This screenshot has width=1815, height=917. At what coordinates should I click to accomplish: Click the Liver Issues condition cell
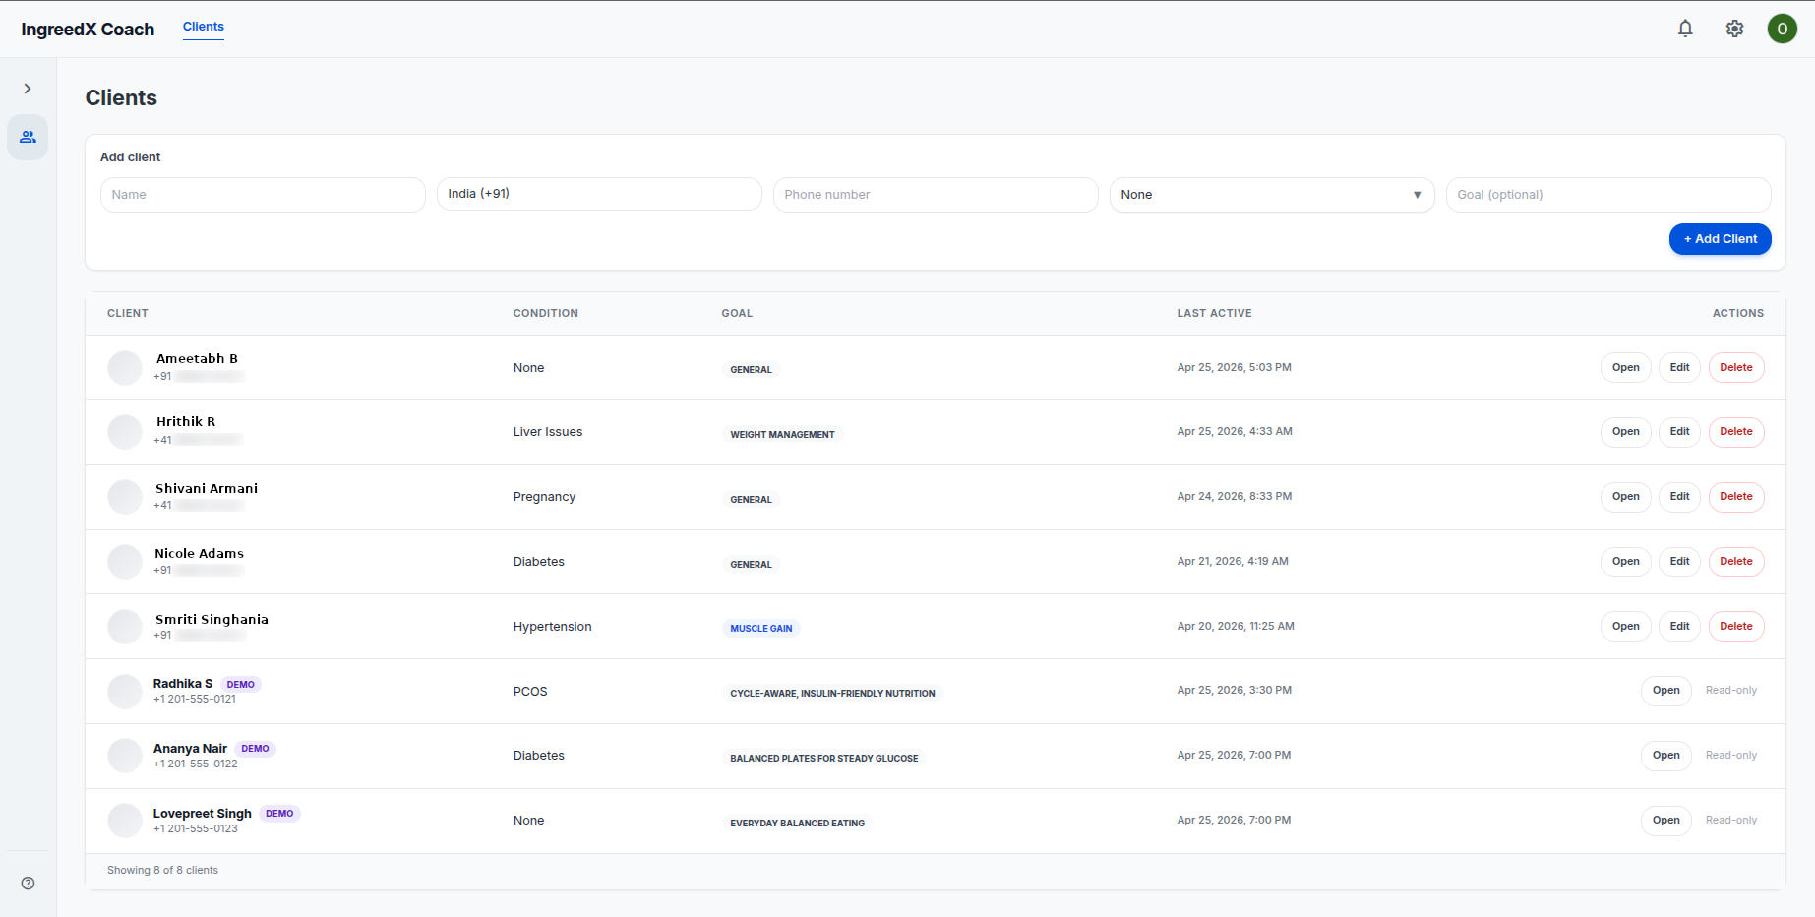pyautogui.click(x=547, y=432)
